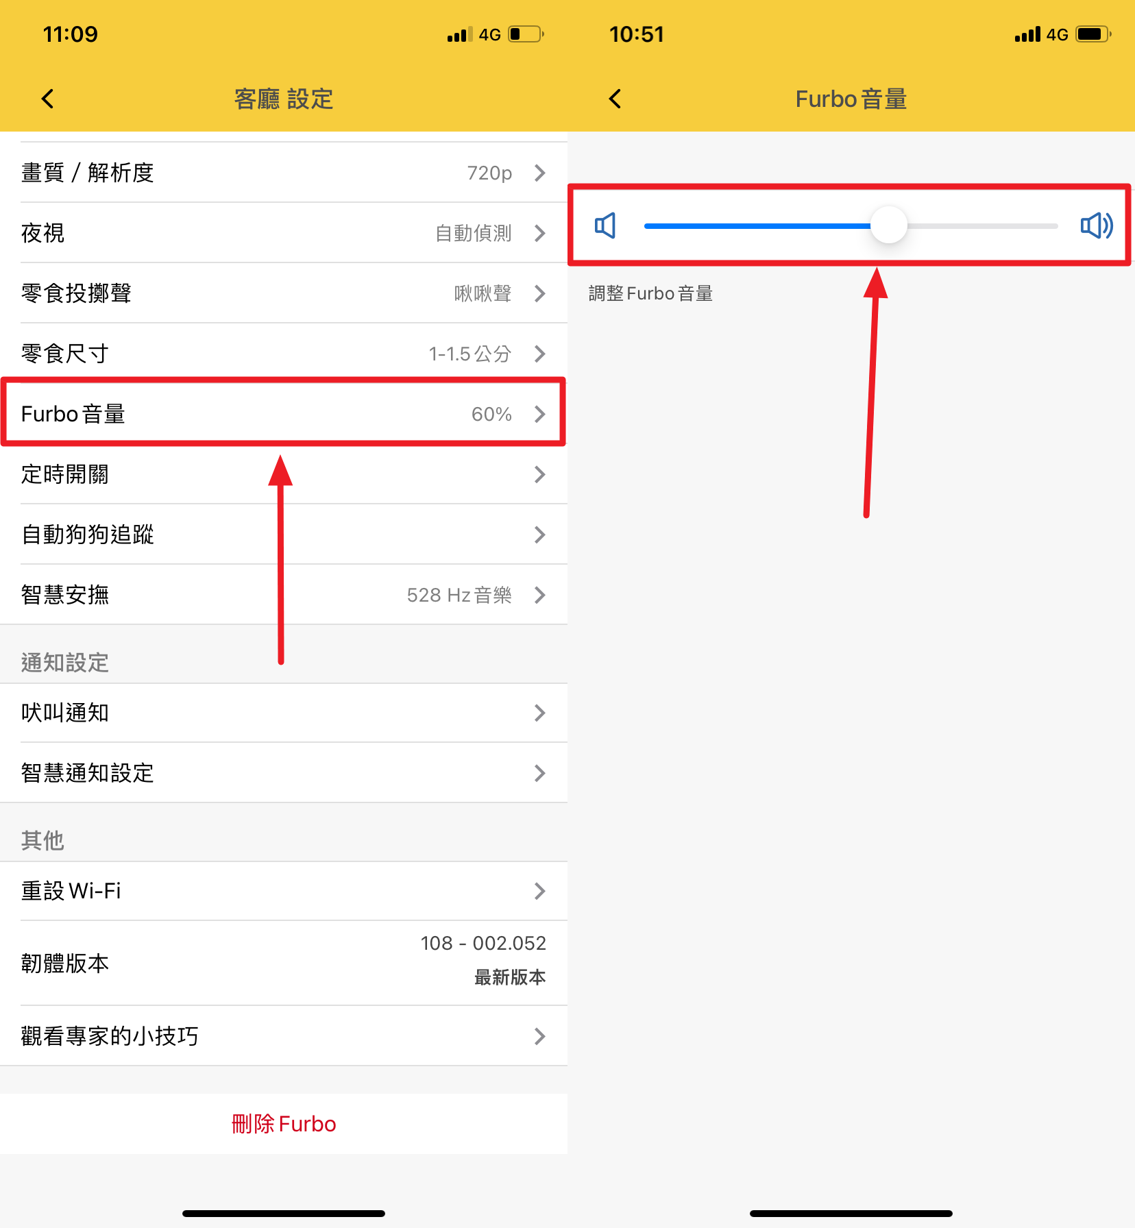Image resolution: width=1135 pixels, height=1228 pixels.
Task: Open 吠叫通知 setting
Action: pyautogui.click(x=284, y=713)
